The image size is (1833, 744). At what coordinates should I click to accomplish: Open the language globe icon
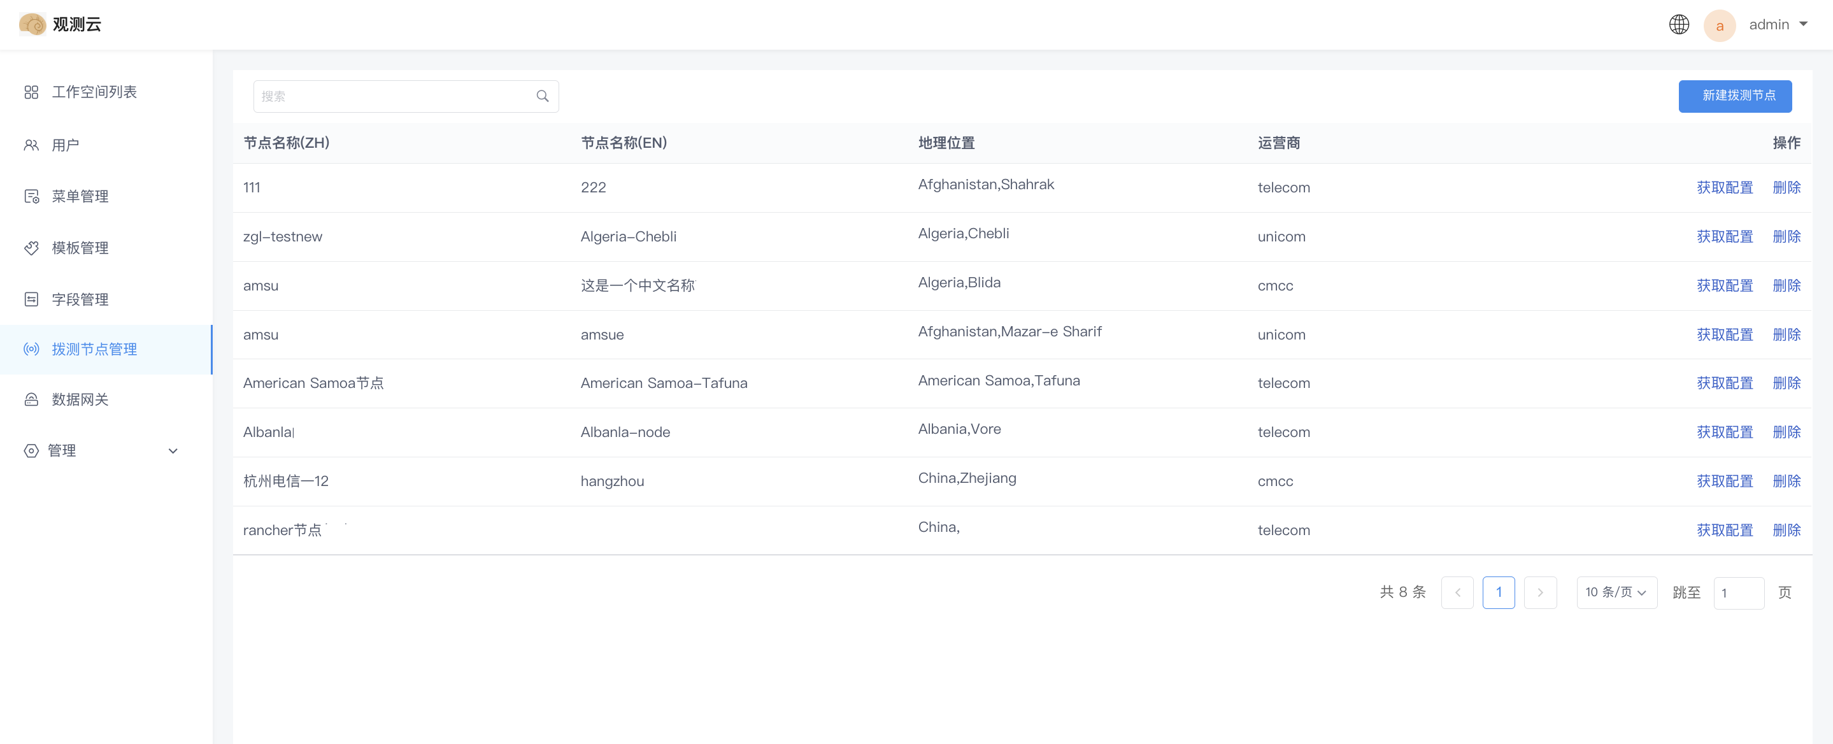[1679, 25]
